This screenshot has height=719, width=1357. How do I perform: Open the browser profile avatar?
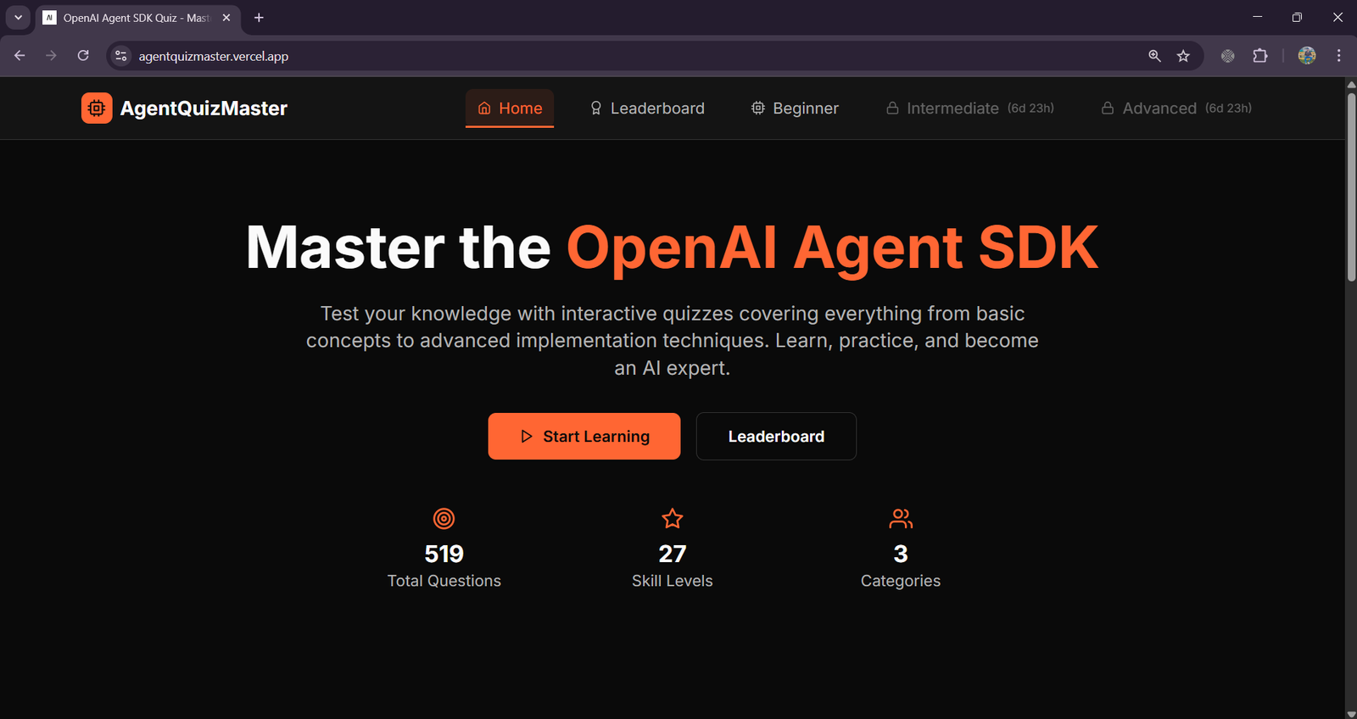[x=1307, y=56]
